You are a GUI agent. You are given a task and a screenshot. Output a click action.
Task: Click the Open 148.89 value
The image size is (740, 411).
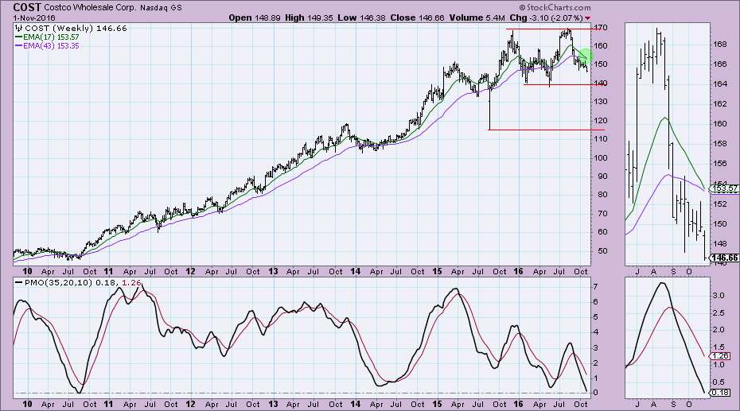(255, 18)
